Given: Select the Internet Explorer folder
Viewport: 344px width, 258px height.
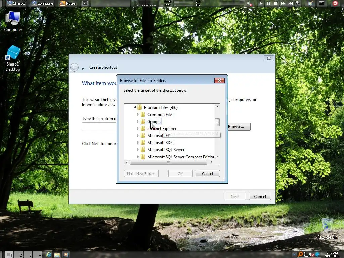Looking at the screenshot, I should [x=162, y=128].
